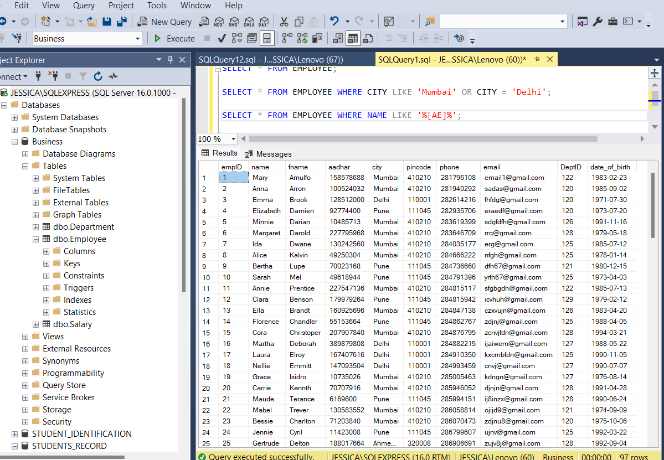Expand the Views tree item
Image resolution: width=664 pixels, height=460 pixels.
[25, 336]
